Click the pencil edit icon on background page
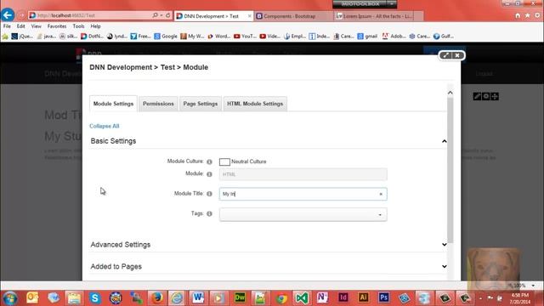The width and height of the screenshot is (544, 306). pos(477,96)
